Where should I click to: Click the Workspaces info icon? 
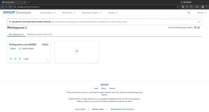(26, 28)
